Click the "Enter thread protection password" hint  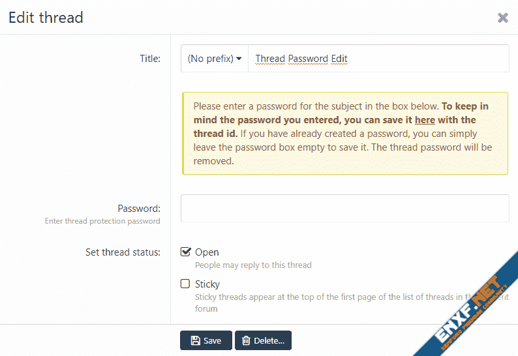click(x=102, y=221)
